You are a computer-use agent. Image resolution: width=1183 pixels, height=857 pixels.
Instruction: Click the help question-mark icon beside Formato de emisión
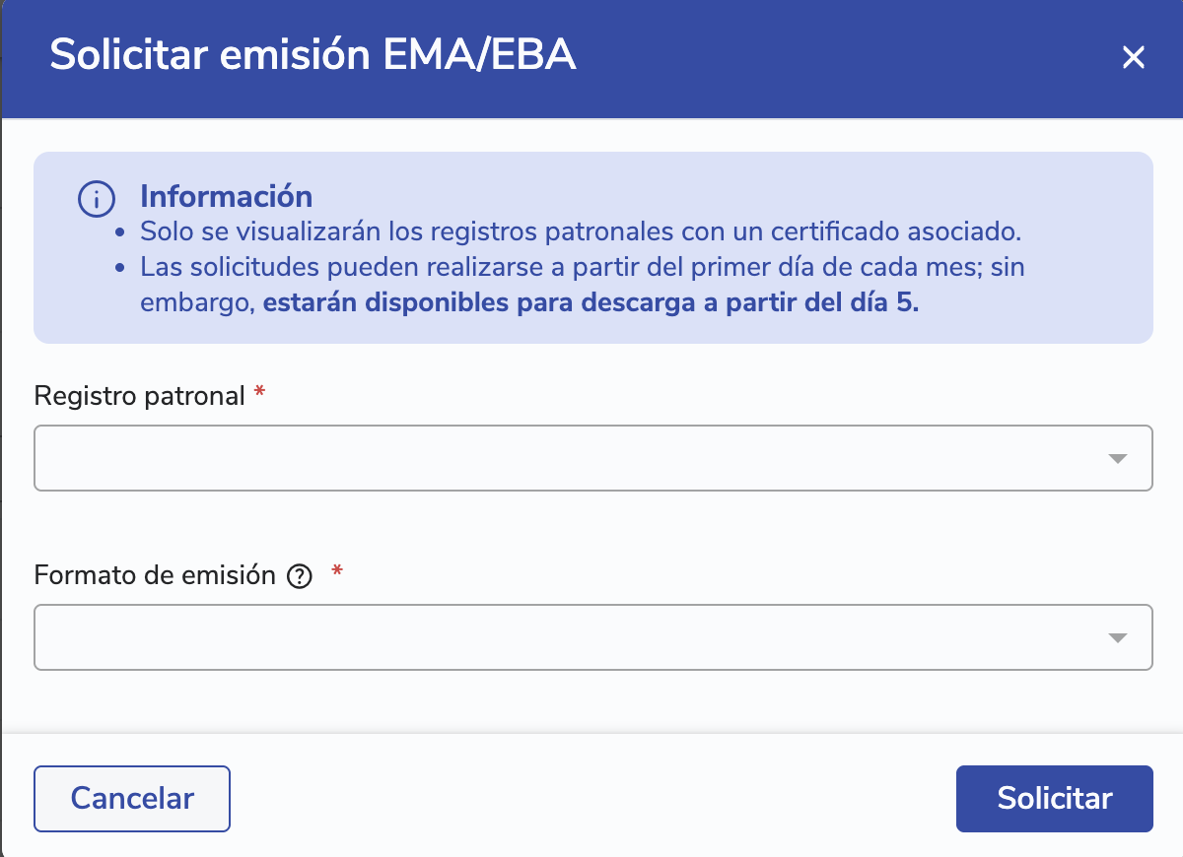coord(299,577)
